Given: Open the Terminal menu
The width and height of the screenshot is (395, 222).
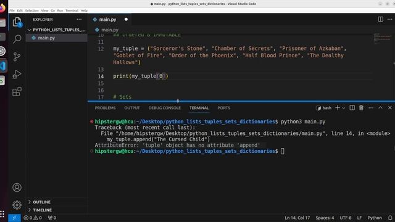Looking at the screenshot, I should pos(72,10).
